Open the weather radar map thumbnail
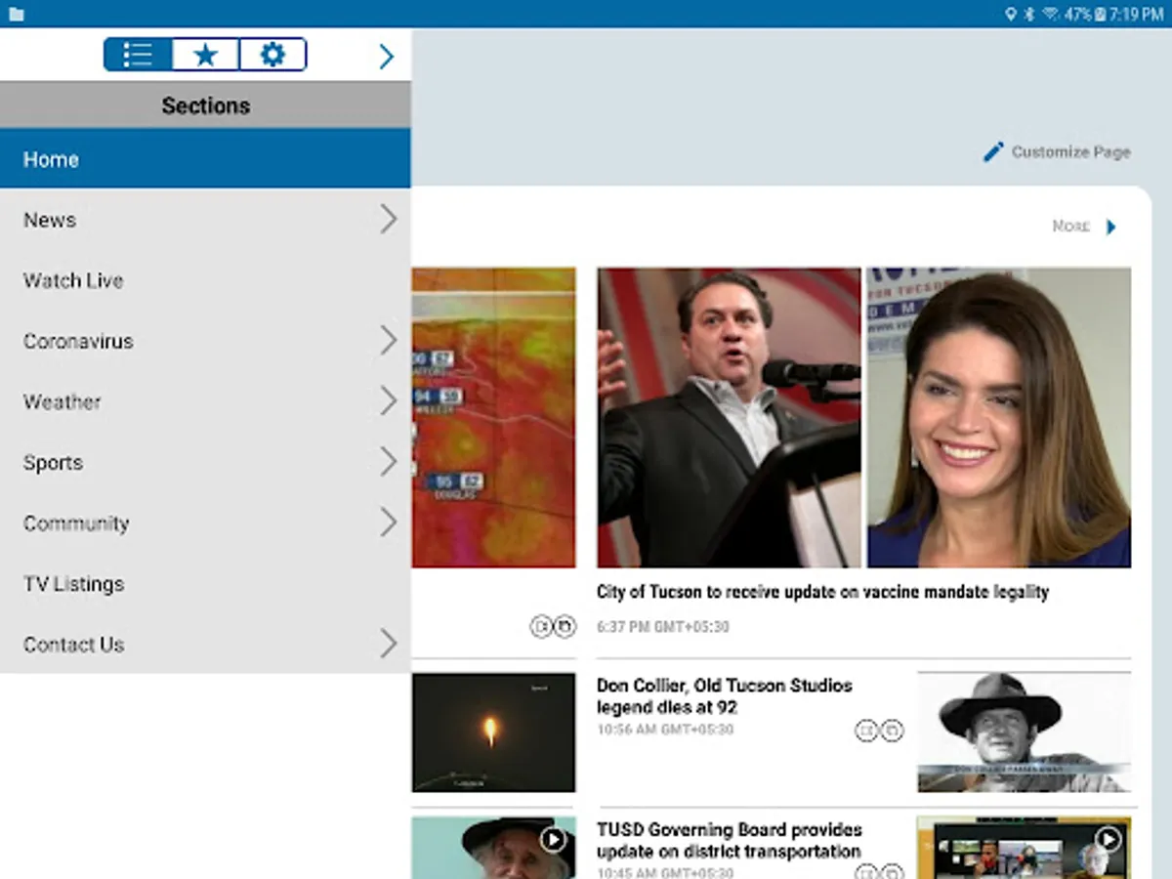 tap(493, 418)
